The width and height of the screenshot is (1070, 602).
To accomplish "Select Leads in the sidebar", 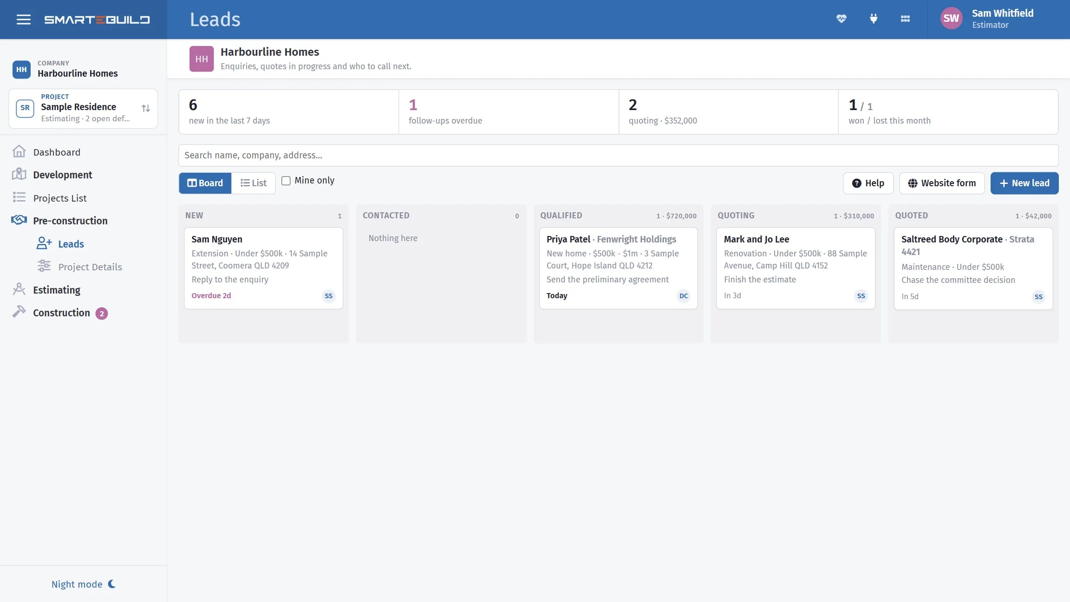I will tap(71, 244).
